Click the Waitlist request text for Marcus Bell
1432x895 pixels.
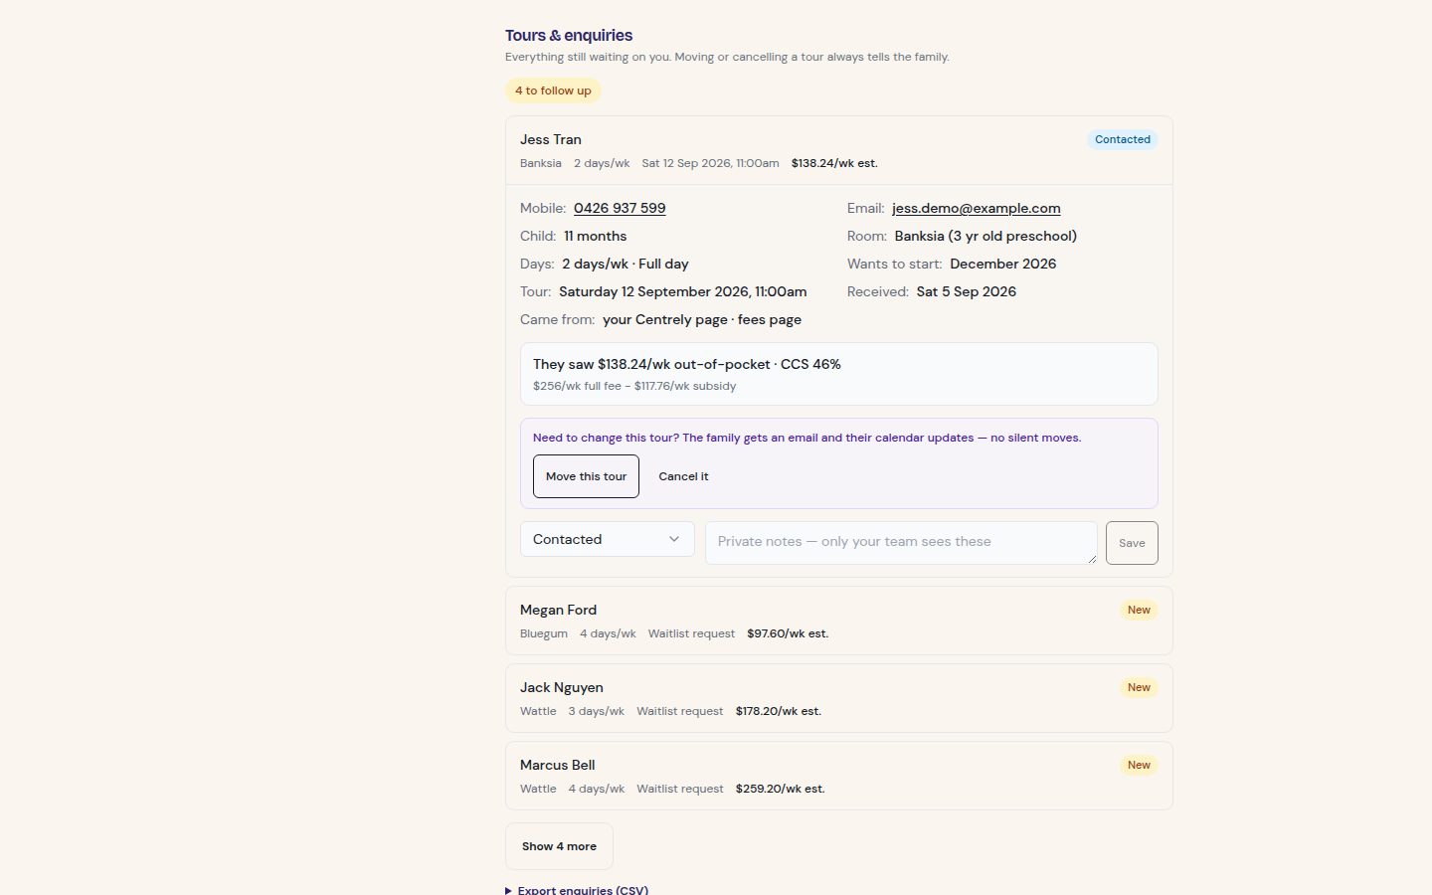tap(680, 789)
